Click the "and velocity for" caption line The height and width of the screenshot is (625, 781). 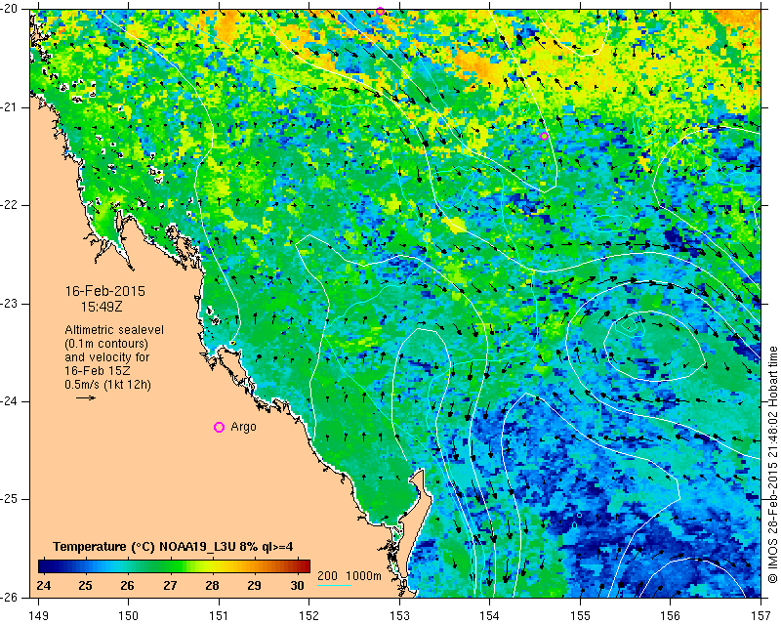(x=106, y=357)
